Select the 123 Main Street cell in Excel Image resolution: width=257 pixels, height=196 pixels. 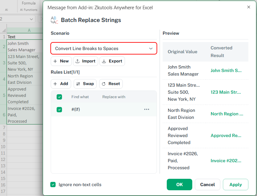tap(25, 63)
